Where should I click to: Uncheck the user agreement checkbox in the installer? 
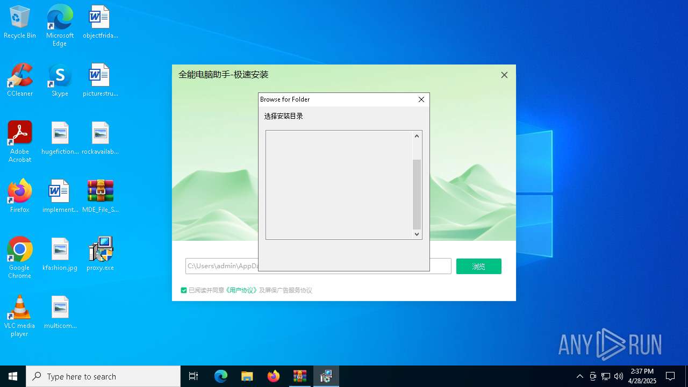tap(184, 290)
